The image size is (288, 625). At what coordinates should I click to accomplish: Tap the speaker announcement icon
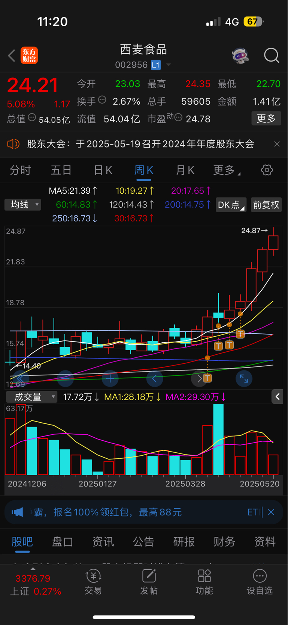point(13,144)
